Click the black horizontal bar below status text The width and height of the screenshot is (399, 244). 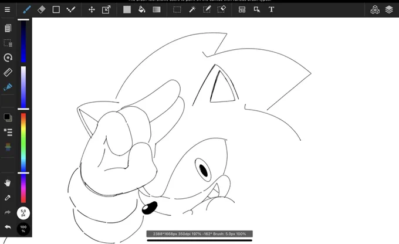tap(199, 240)
